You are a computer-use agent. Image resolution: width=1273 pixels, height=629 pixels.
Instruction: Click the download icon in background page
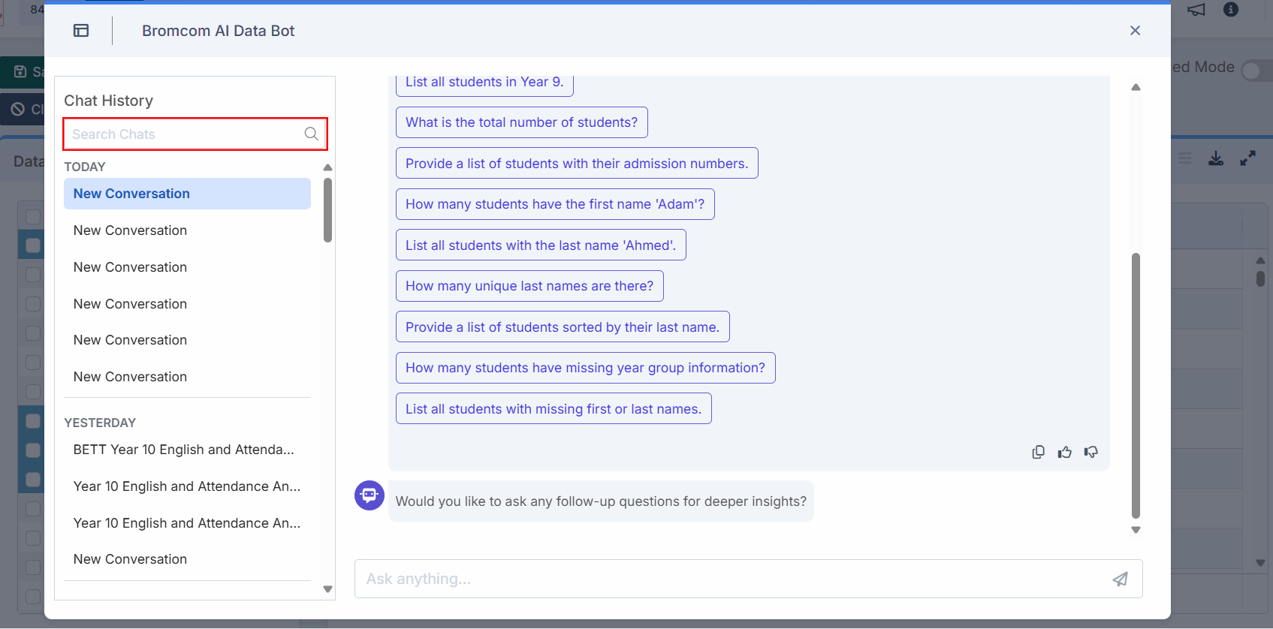(1216, 158)
